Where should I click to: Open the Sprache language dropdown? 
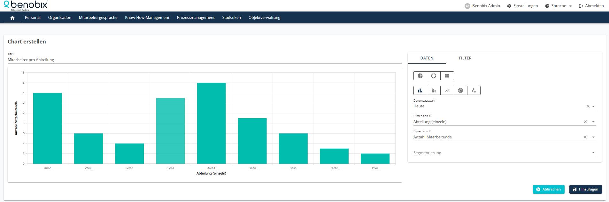559,6
